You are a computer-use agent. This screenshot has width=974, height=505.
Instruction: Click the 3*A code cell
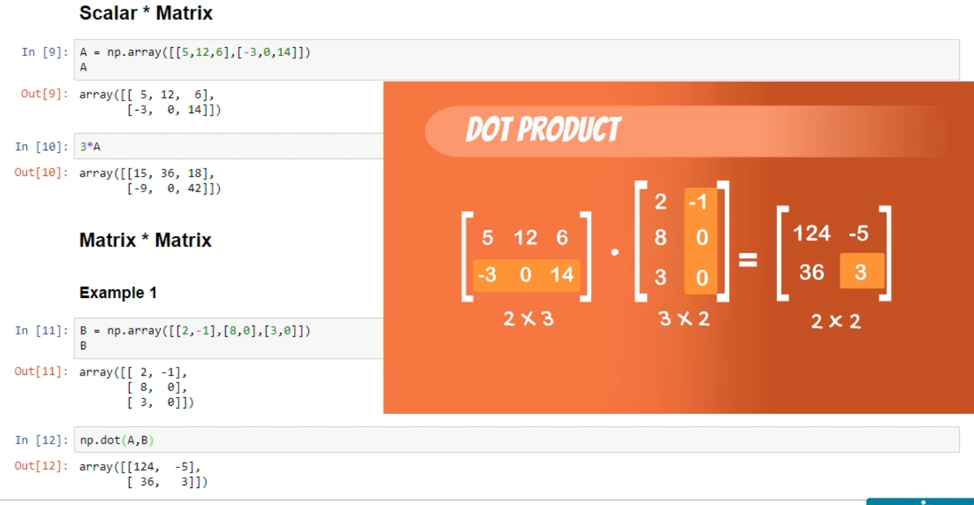[229, 146]
